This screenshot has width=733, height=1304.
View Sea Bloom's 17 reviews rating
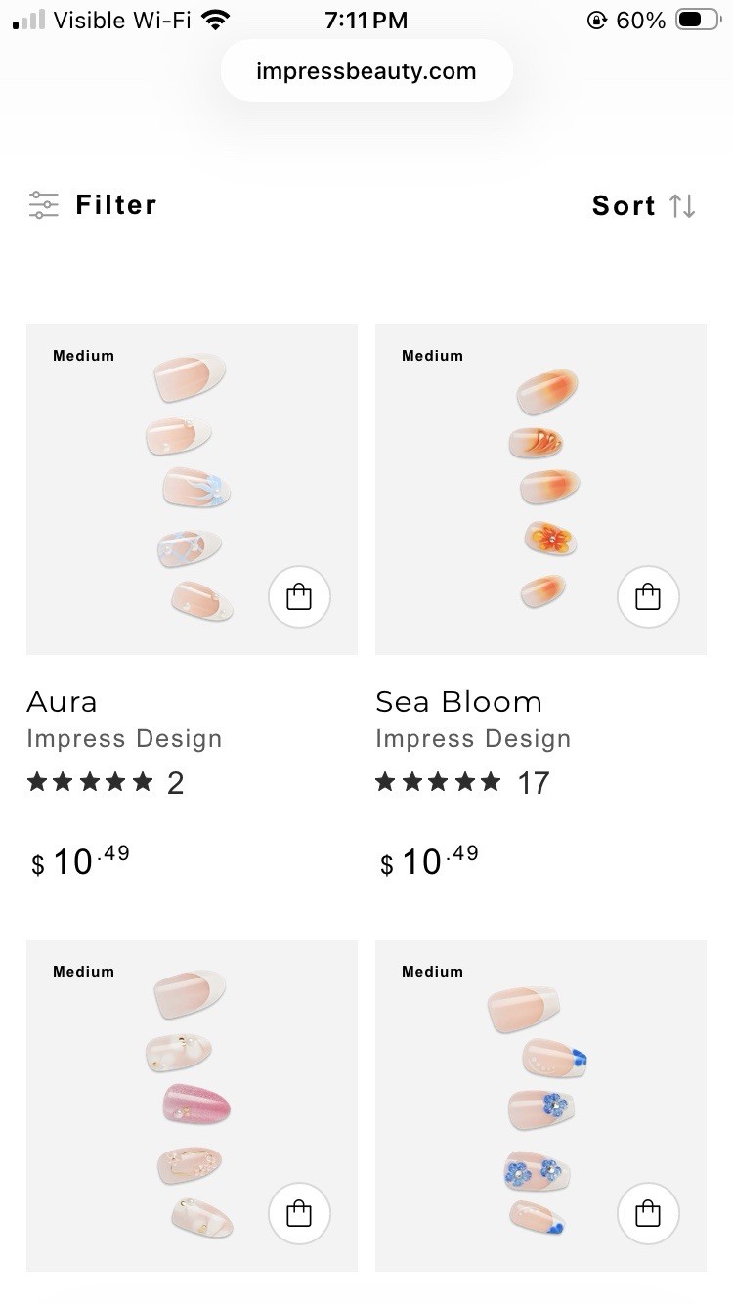point(462,782)
